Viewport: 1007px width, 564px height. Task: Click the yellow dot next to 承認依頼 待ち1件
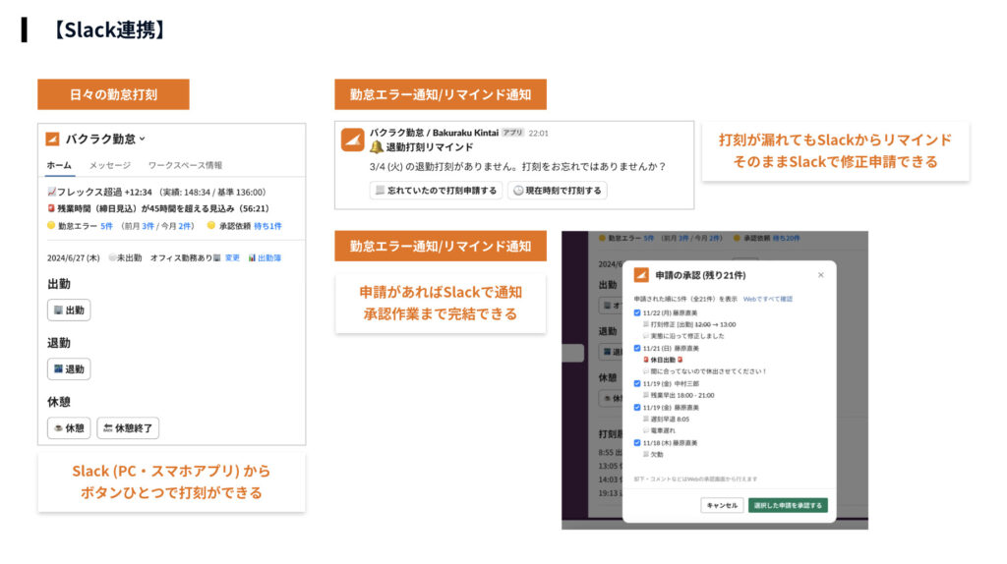(x=210, y=225)
